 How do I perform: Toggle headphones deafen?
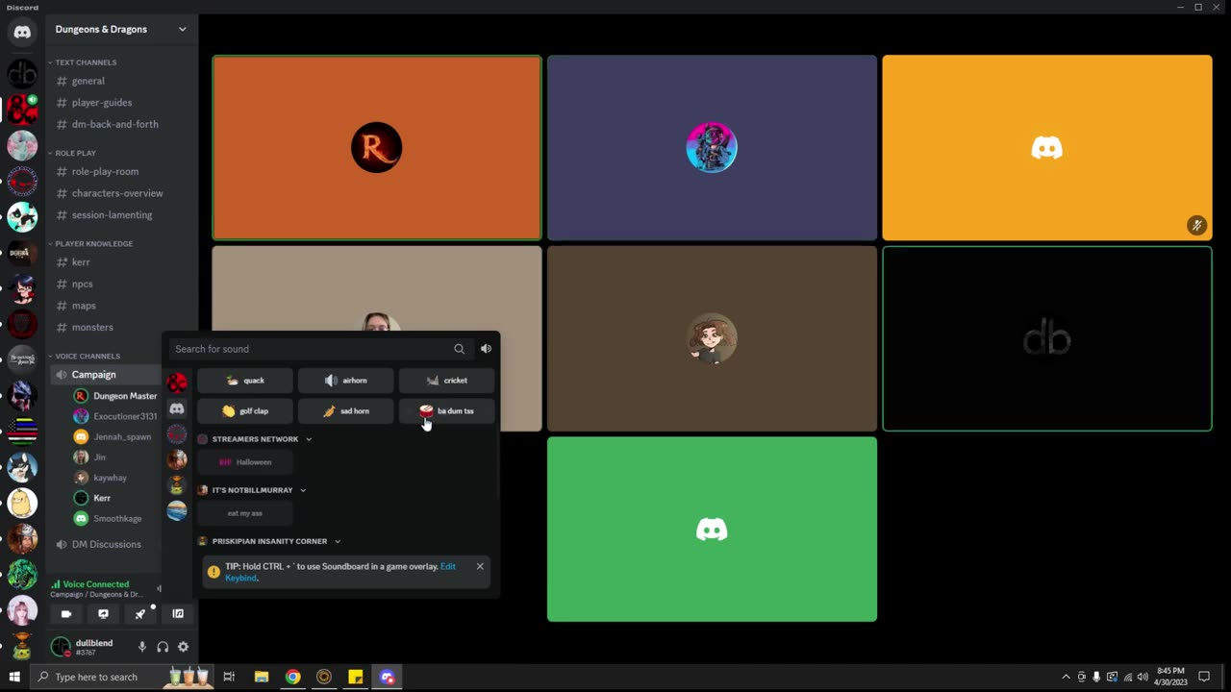coord(163,647)
